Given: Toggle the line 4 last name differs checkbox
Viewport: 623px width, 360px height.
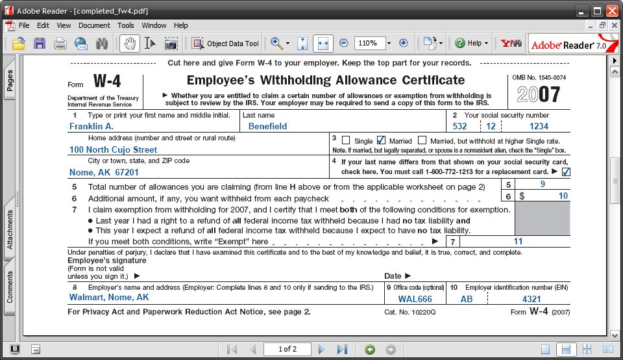Looking at the screenshot, I should point(566,172).
